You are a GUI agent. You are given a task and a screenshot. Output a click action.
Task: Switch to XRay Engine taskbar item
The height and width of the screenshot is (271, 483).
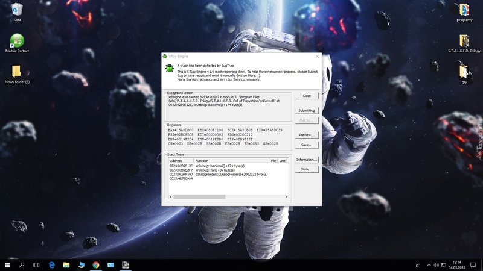126,265
